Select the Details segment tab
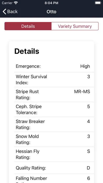Image resolution: width=103 pixels, height=183 pixels. pos(28,26)
